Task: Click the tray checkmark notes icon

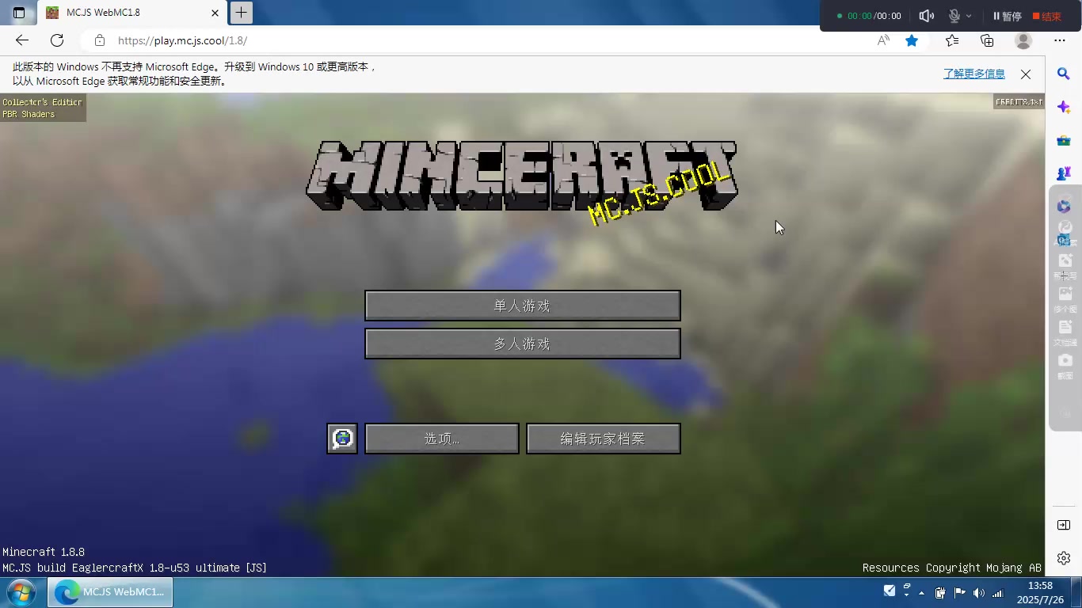Action: (x=890, y=591)
